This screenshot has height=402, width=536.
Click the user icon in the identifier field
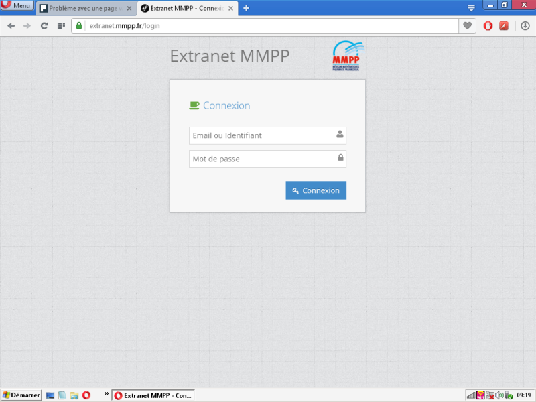pyautogui.click(x=340, y=134)
